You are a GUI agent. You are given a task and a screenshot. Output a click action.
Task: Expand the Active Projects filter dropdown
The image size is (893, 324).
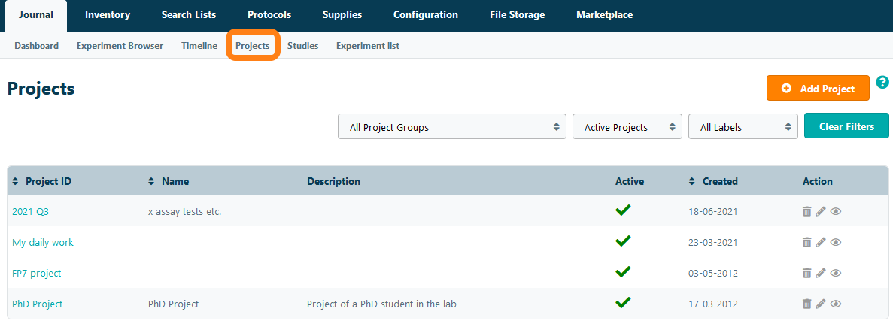tap(627, 127)
